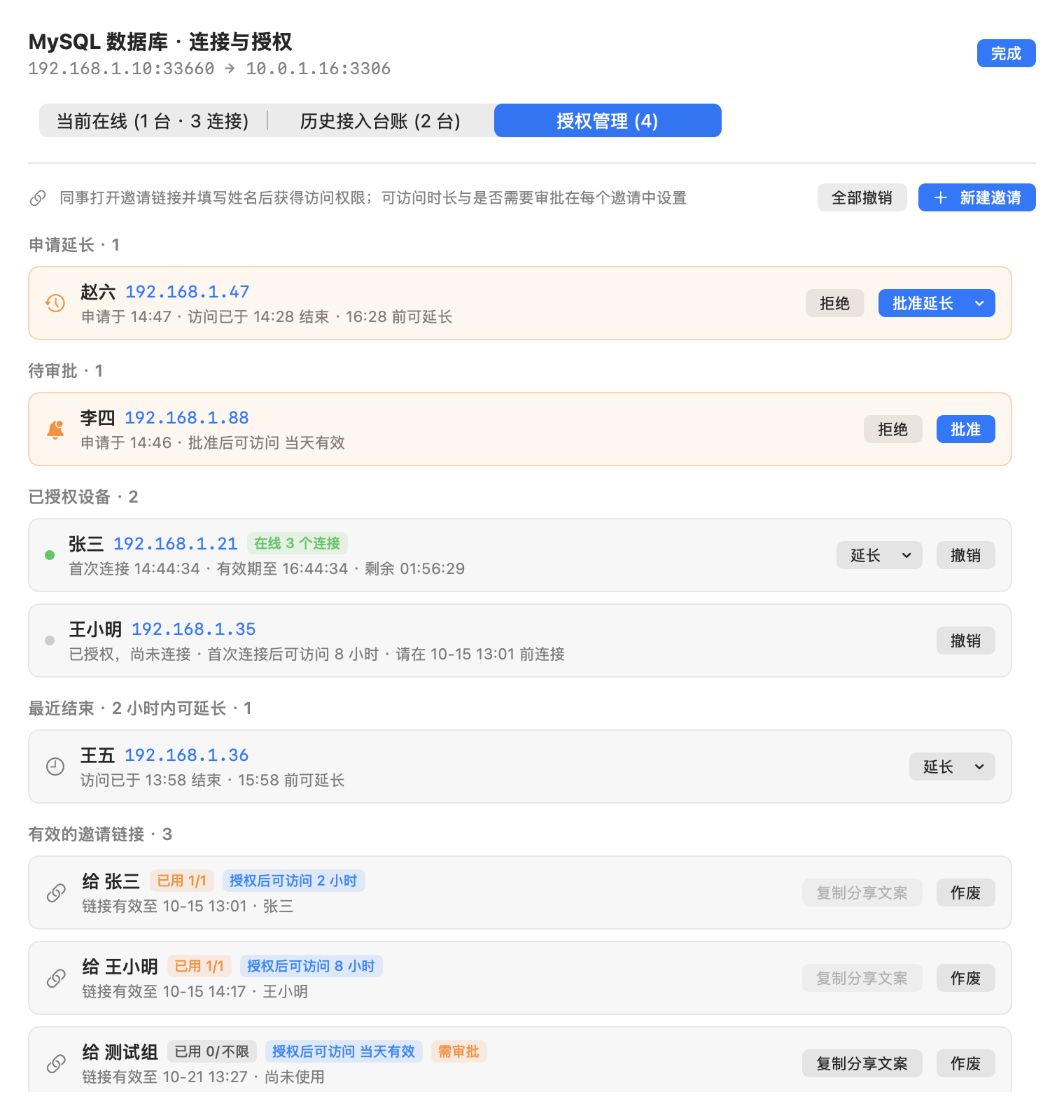Image resolution: width=1064 pixels, height=1120 pixels.
Task: Click IP address 192.168.1.47
Action: coord(188,292)
